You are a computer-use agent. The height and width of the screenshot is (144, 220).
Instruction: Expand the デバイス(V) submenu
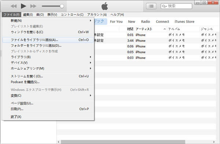point(48,62)
